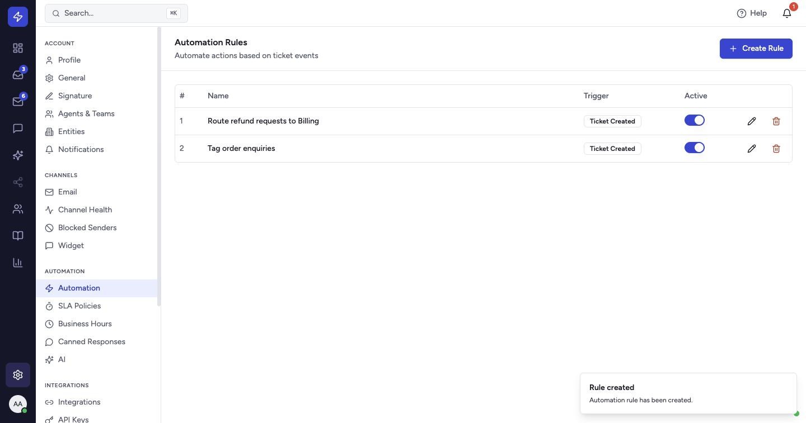Select Automation in the sidebar

click(x=97, y=288)
